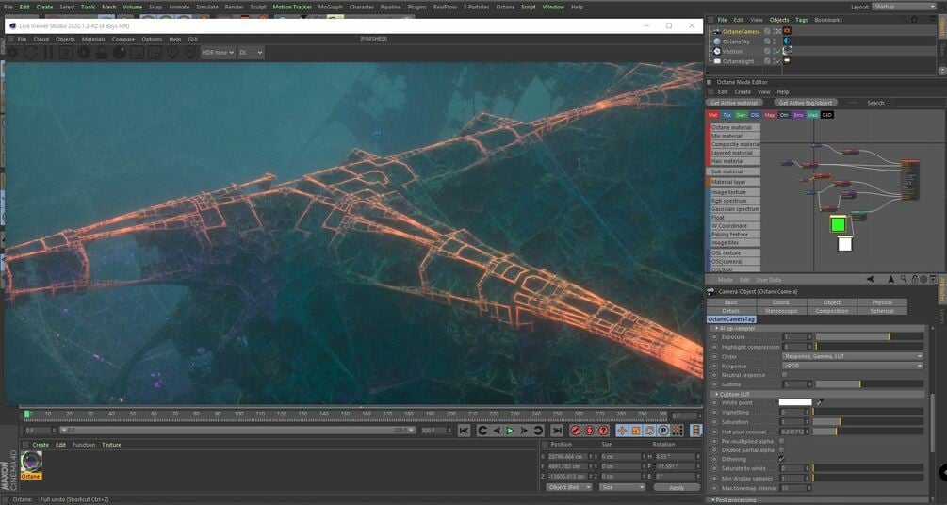Toggle autokeying red button
Viewport: 947px width, 505px height.
pos(590,430)
